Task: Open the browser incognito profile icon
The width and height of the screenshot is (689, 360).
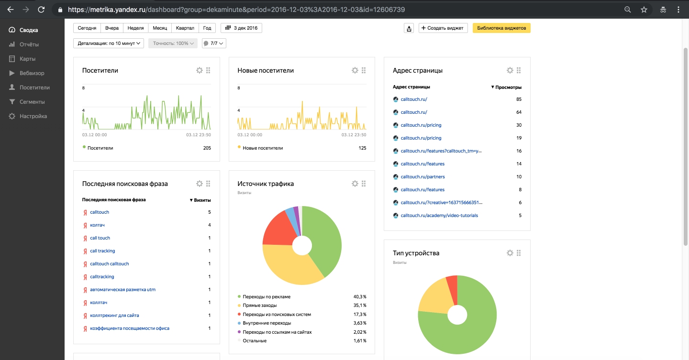Action: coord(663,10)
